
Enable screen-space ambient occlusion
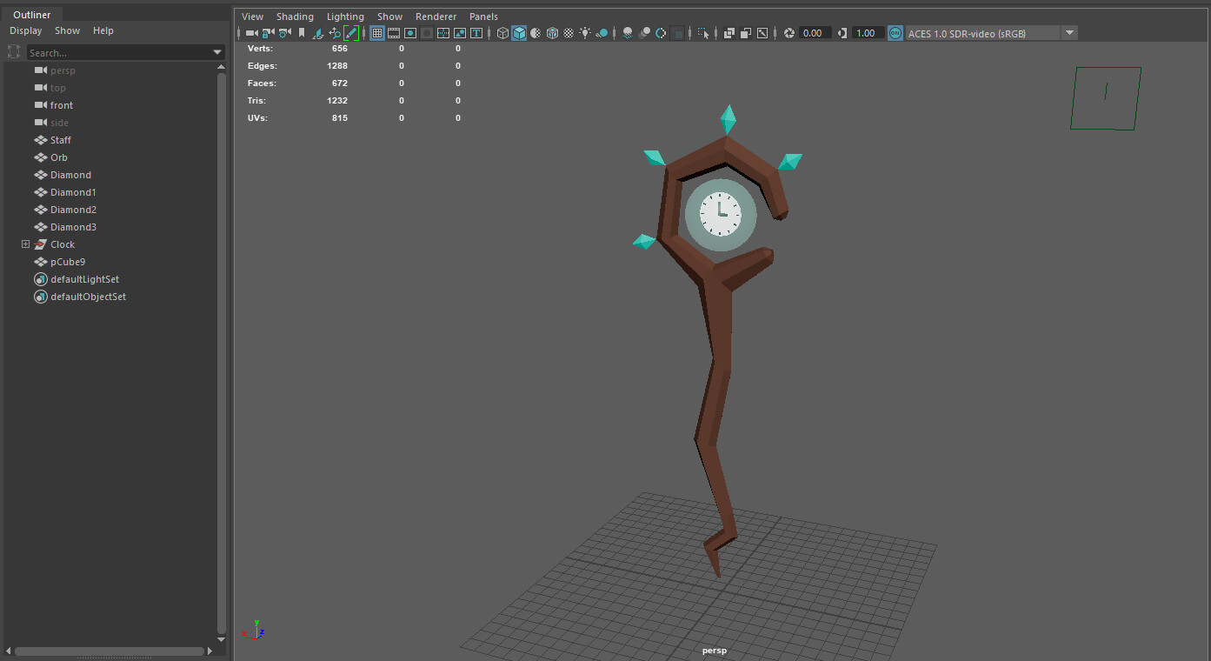pos(628,33)
